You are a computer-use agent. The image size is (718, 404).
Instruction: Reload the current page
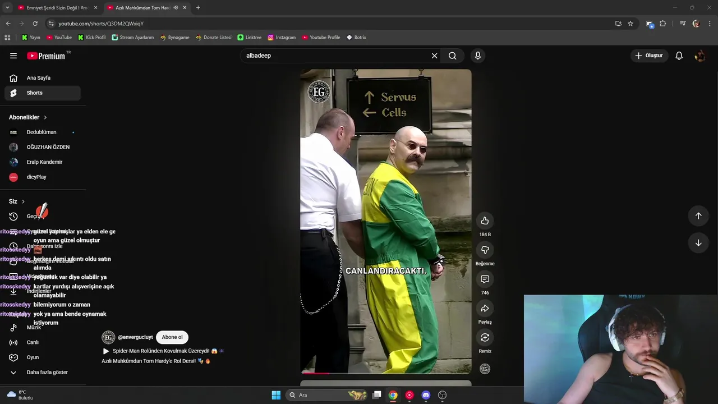tap(35, 24)
